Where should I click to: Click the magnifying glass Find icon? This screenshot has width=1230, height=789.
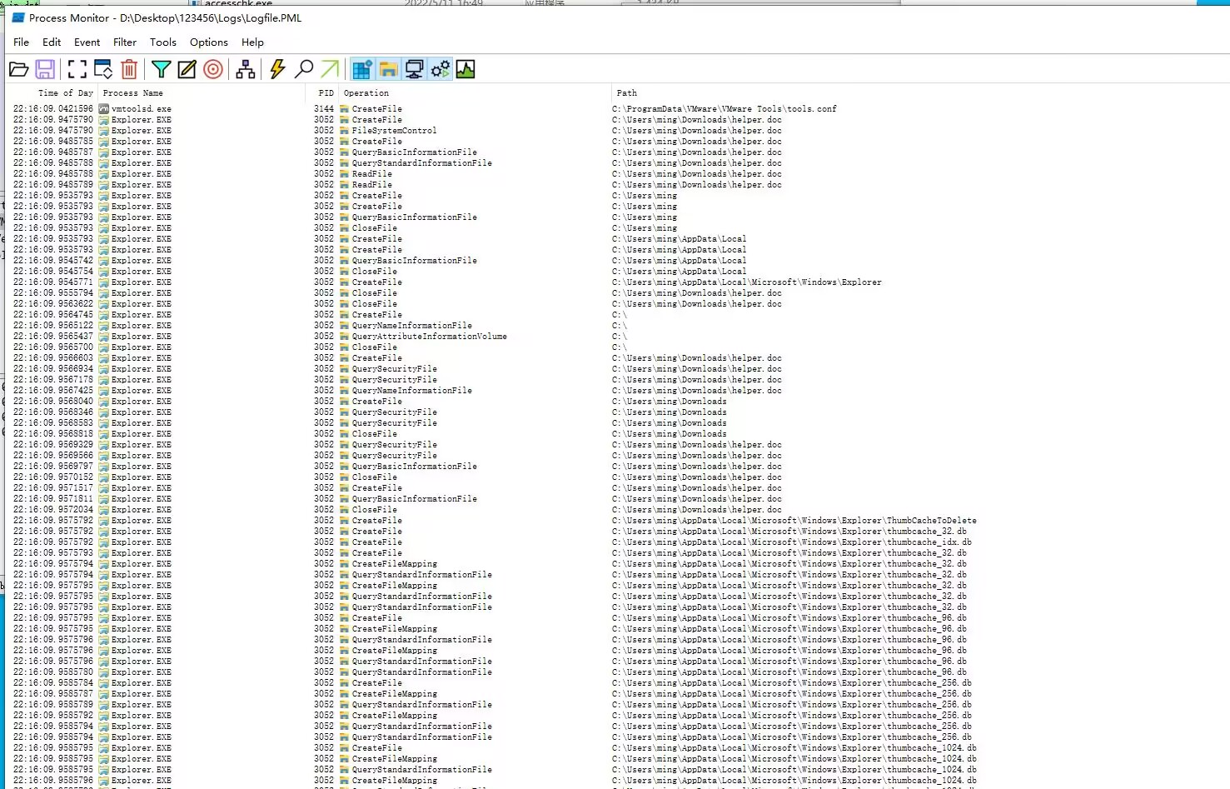pyautogui.click(x=305, y=69)
